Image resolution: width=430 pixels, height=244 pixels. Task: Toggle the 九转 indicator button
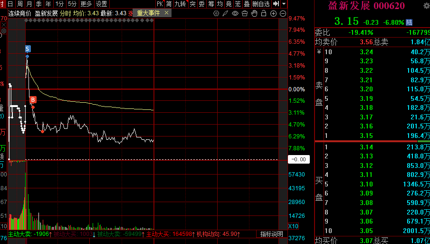[x=180, y=4]
